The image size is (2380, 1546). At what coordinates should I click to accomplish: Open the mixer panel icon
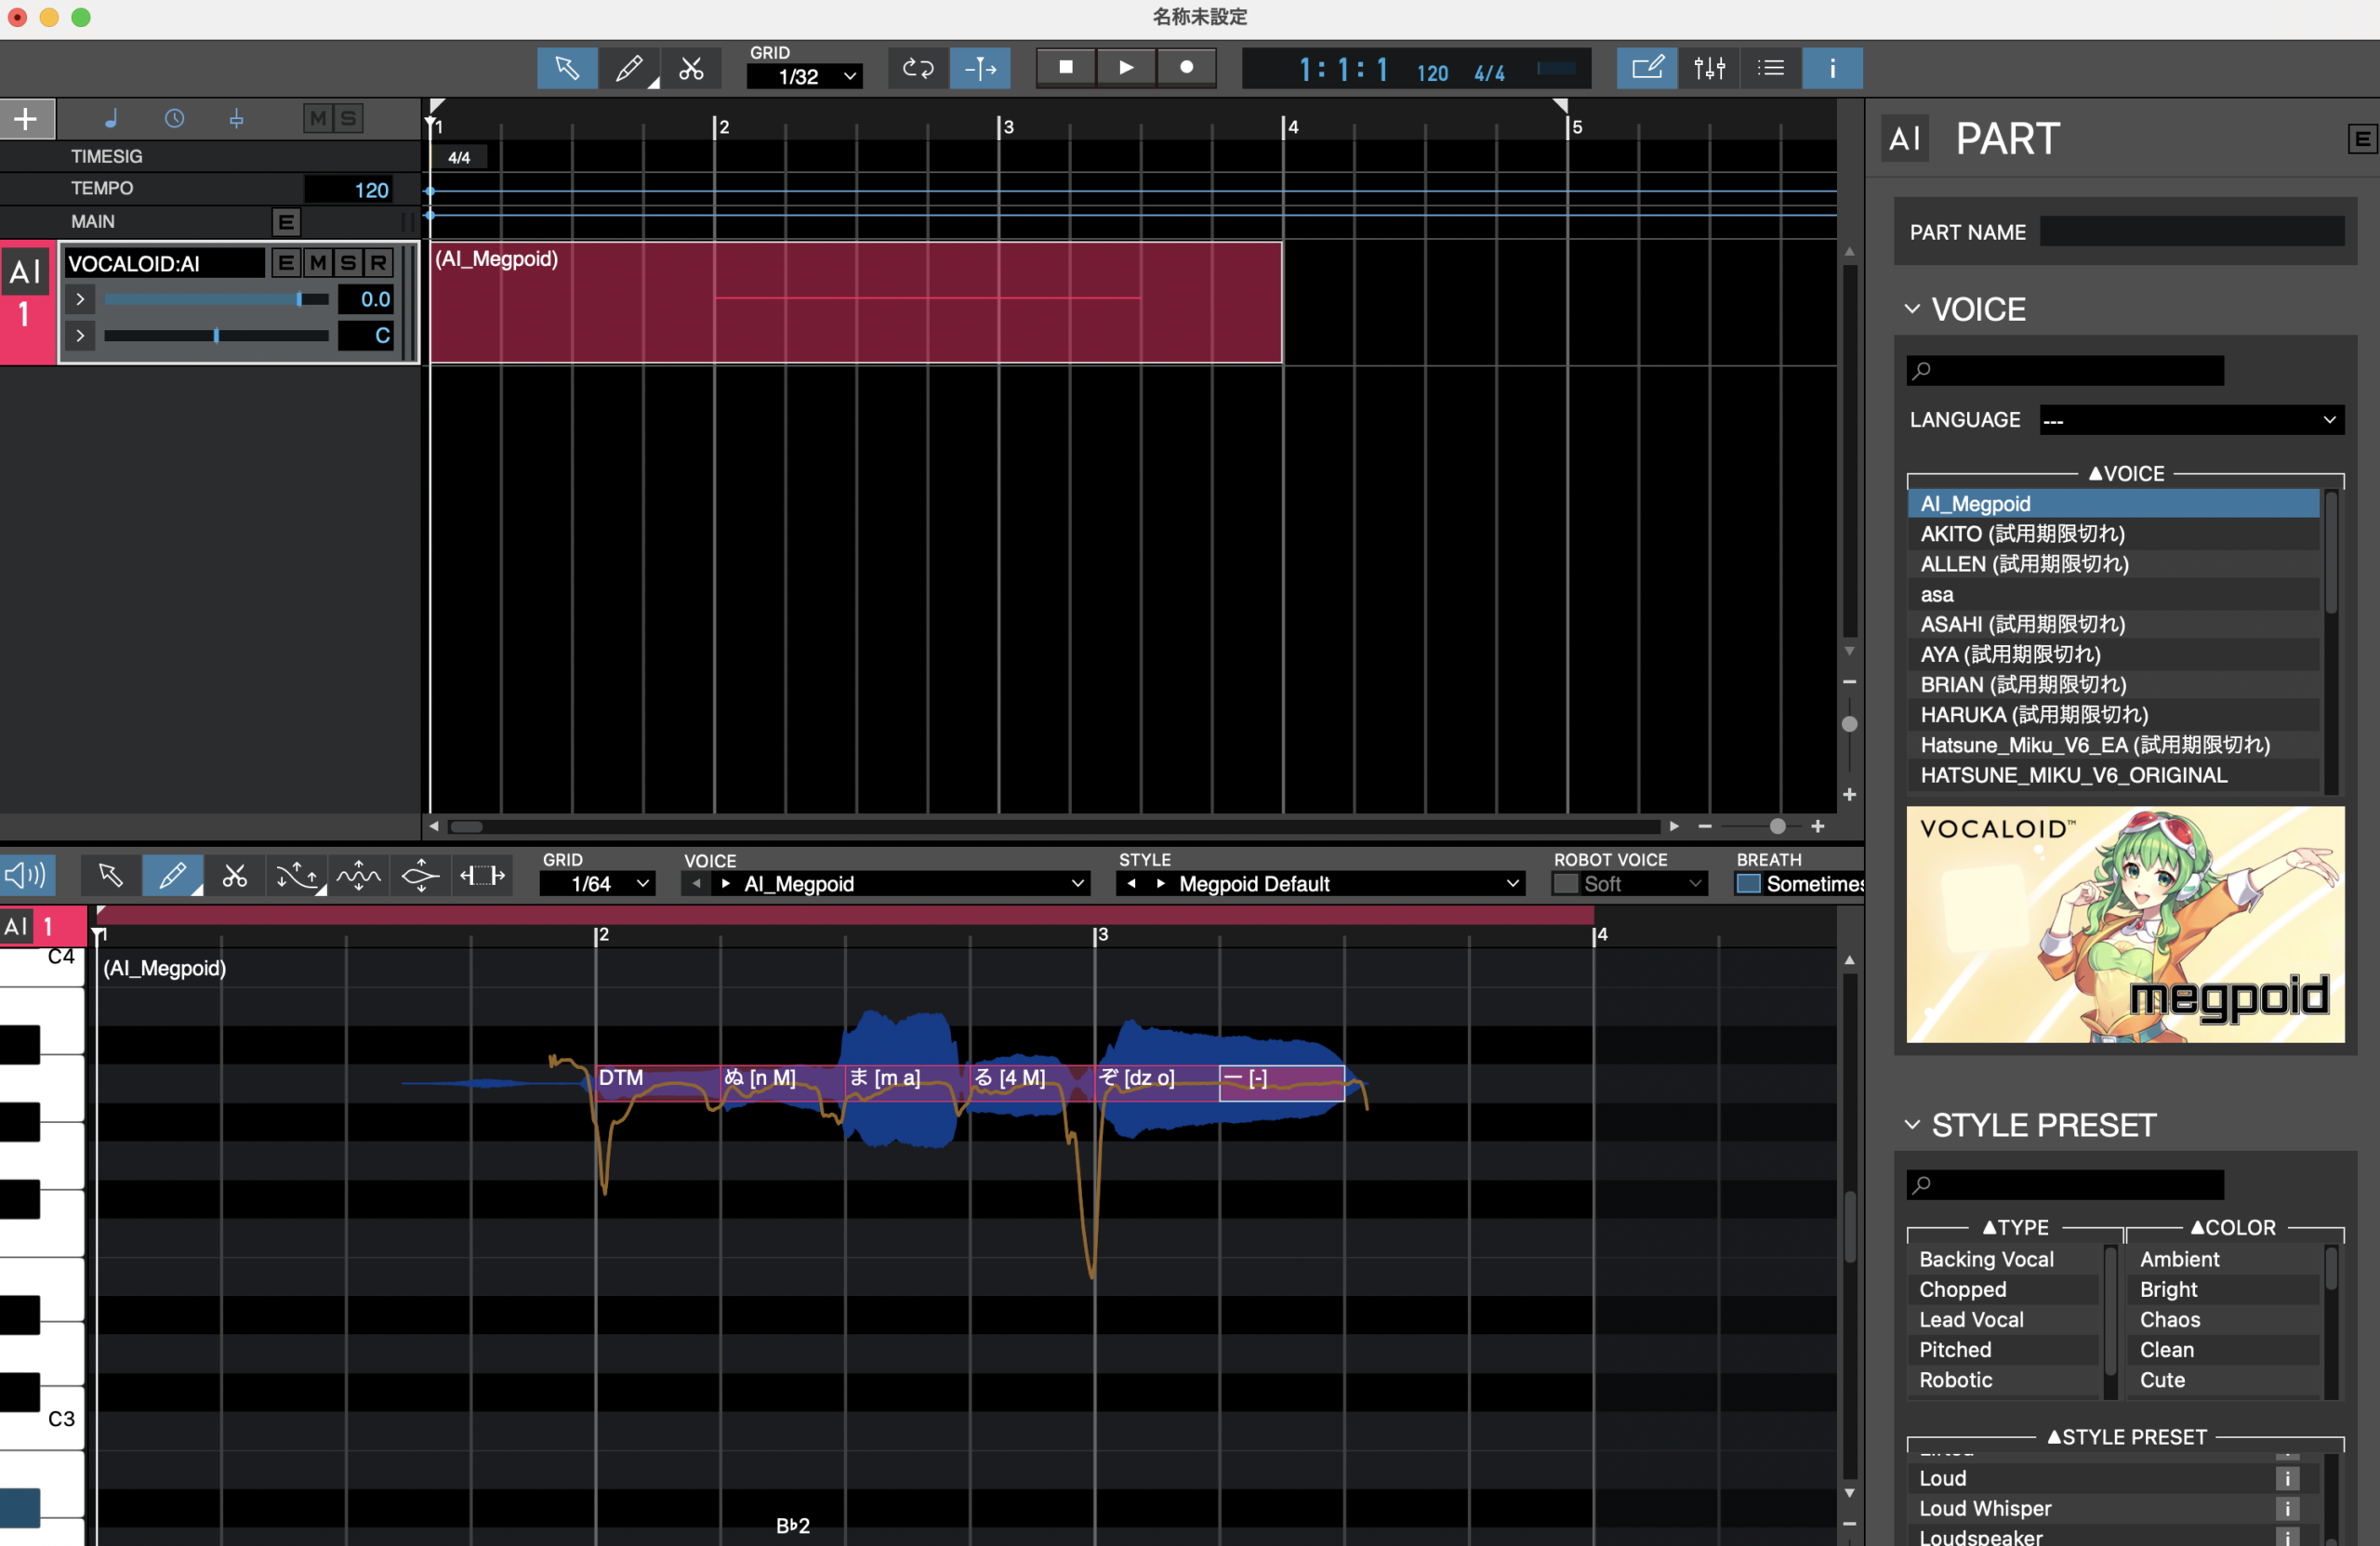coord(1709,68)
